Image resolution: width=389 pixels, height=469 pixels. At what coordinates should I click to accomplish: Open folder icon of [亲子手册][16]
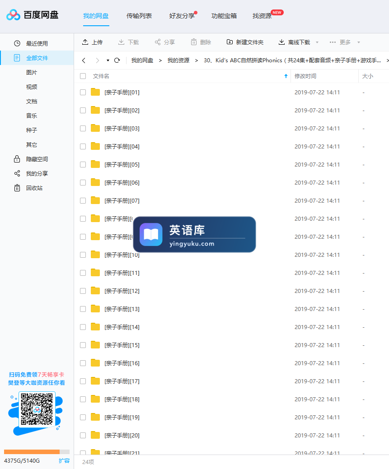(95, 362)
